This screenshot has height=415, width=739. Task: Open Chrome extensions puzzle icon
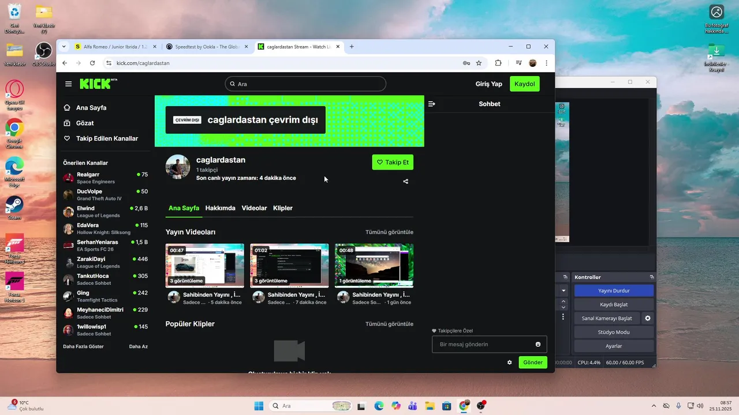[498, 63]
